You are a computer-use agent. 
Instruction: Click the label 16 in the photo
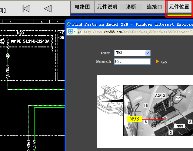146,106
